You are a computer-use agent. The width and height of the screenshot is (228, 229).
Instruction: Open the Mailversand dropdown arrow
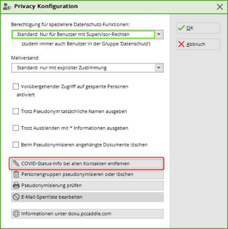click(159, 68)
